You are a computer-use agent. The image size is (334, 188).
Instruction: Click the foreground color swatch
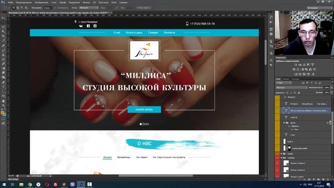[2, 113]
